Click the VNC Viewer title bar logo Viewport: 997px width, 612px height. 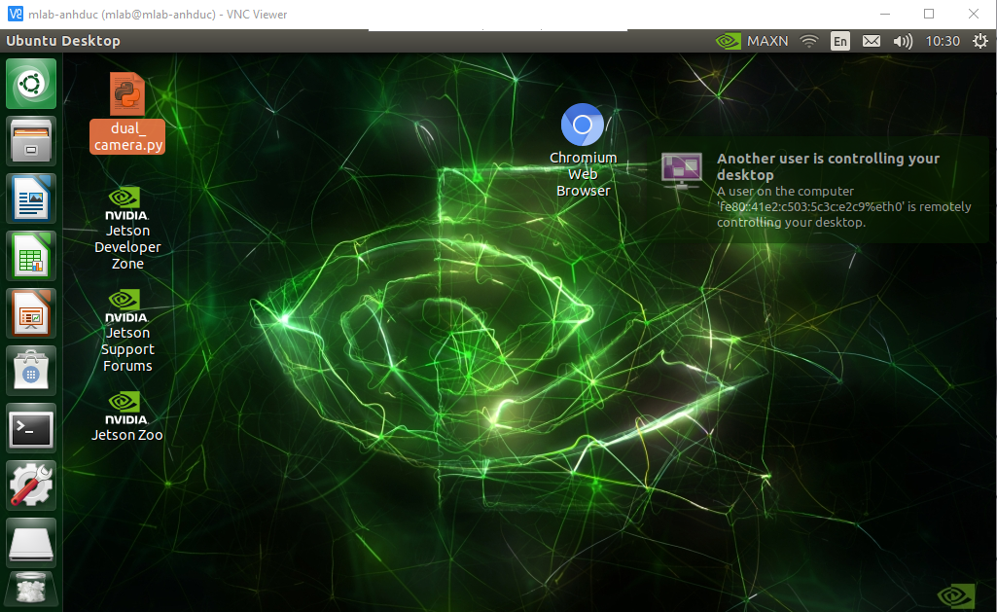15,14
